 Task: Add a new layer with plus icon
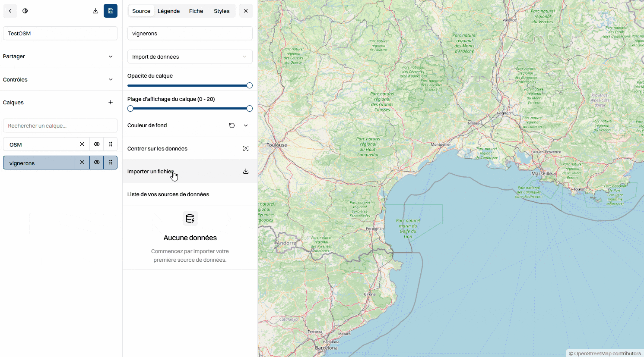111,102
